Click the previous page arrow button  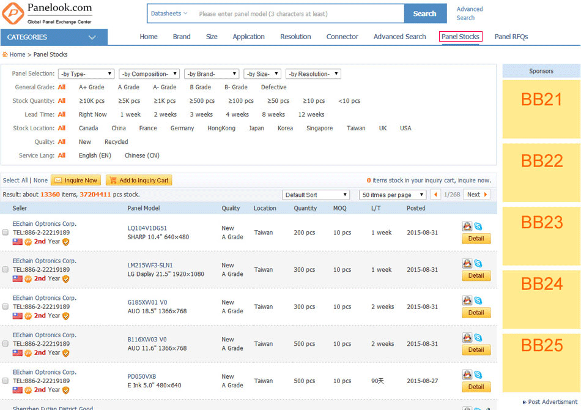435,195
